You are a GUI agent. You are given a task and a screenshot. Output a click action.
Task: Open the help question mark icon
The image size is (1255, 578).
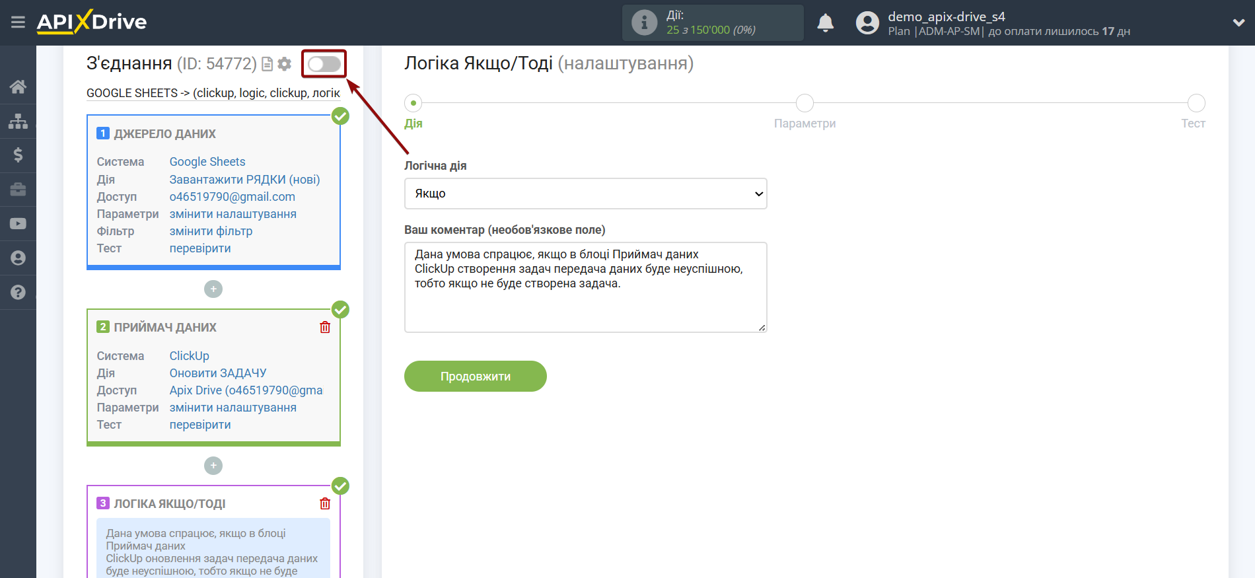18,292
